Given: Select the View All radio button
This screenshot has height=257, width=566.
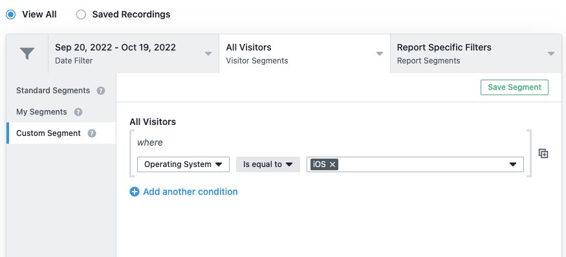Looking at the screenshot, I should (11, 14).
